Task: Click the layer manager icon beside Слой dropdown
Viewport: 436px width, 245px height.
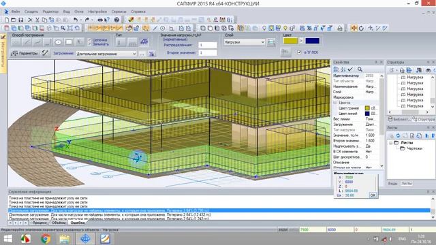Action: point(271,42)
